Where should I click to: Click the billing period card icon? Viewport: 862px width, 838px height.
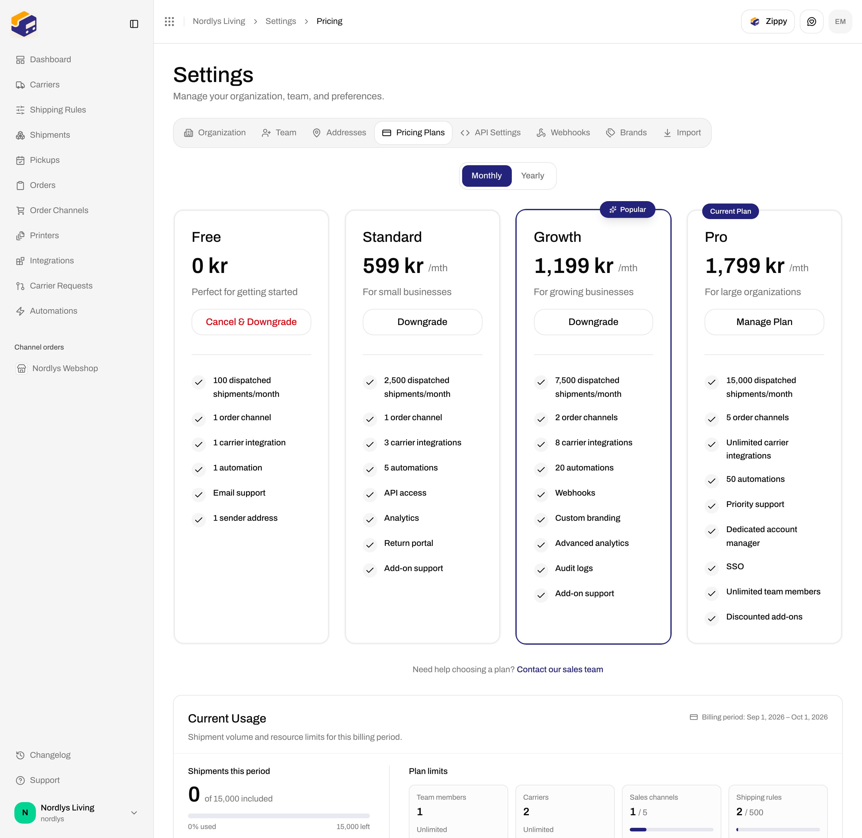(x=693, y=717)
